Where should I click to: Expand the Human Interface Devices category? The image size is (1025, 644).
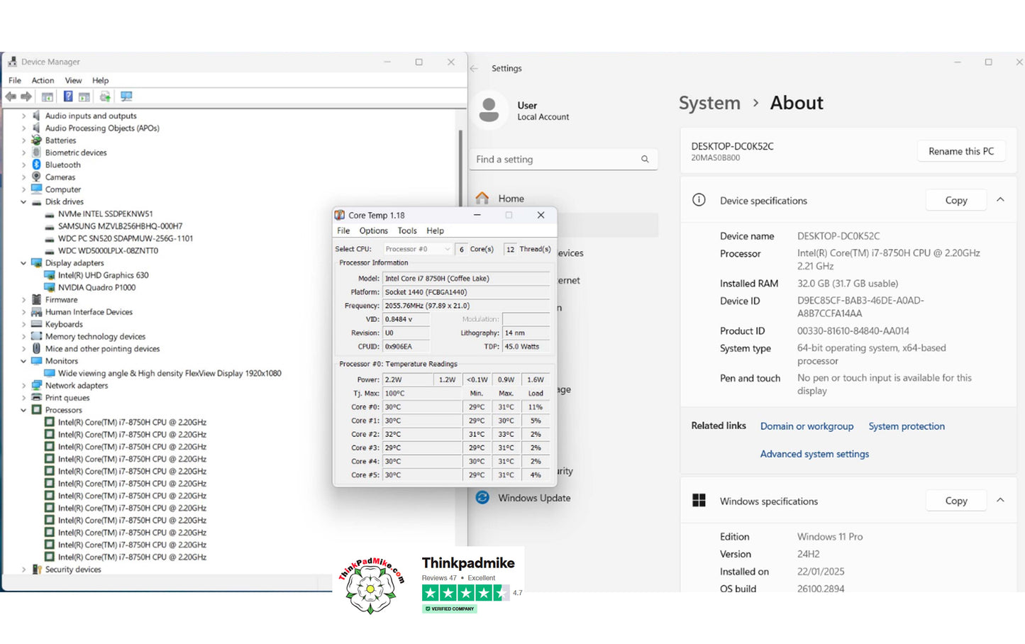24,311
